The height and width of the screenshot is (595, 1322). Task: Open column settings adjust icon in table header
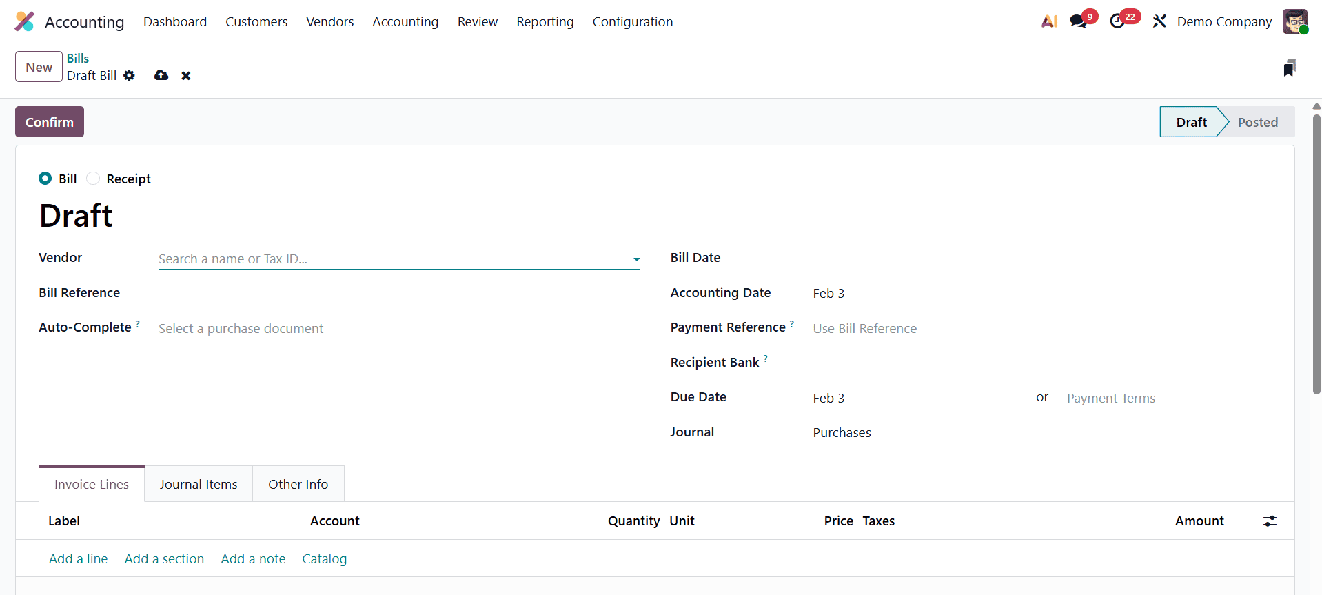pyautogui.click(x=1270, y=521)
